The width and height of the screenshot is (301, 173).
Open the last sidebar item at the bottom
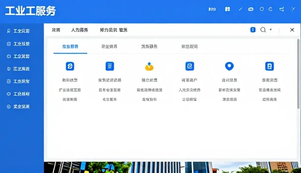tap(18, 107)
